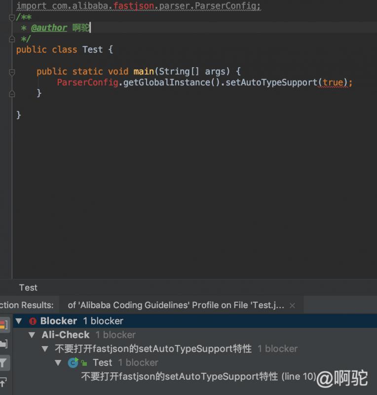
Task: Click the import com.alibaba.fastjson line
Action: click(x=139, y=5)
